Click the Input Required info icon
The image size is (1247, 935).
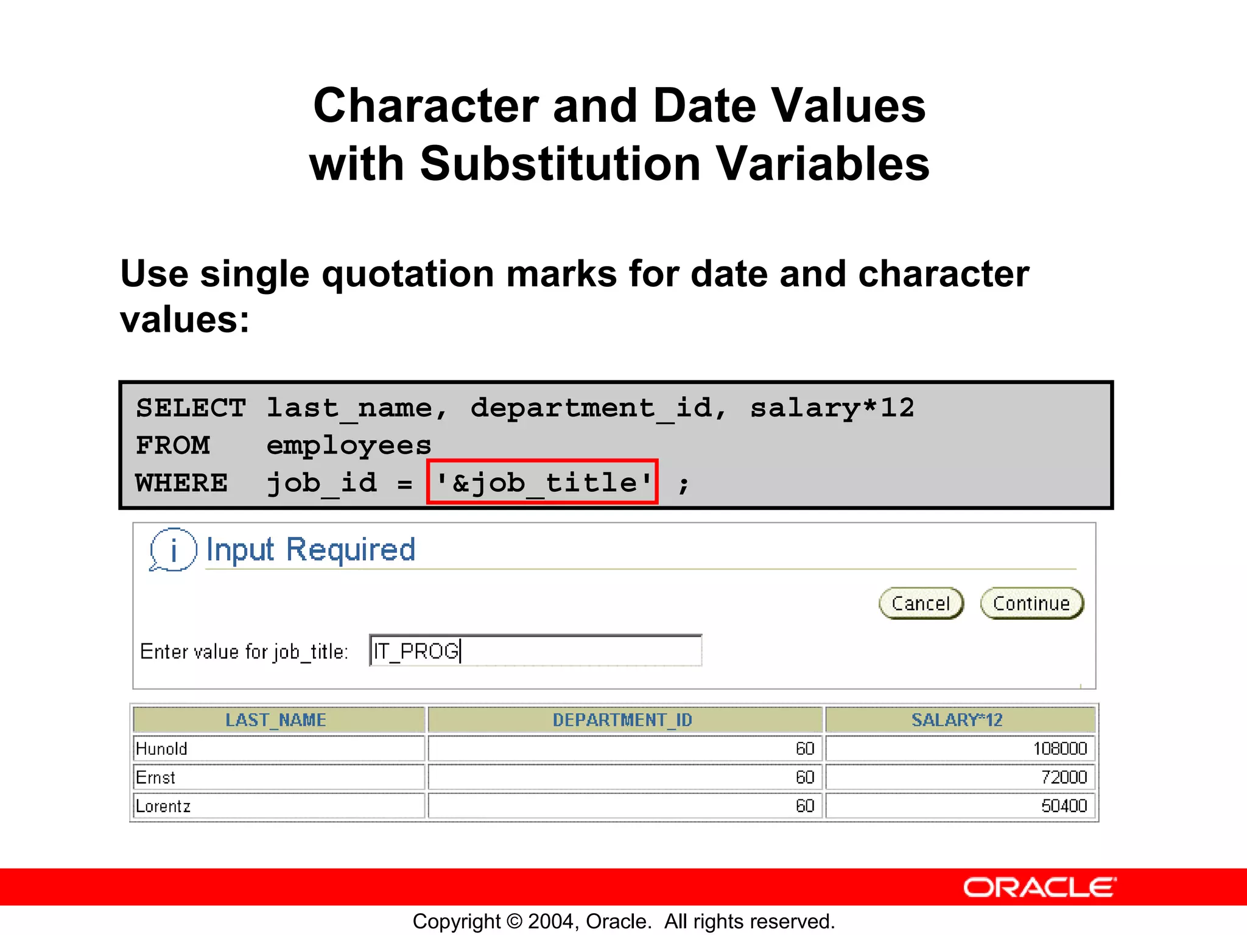(173, 550)
